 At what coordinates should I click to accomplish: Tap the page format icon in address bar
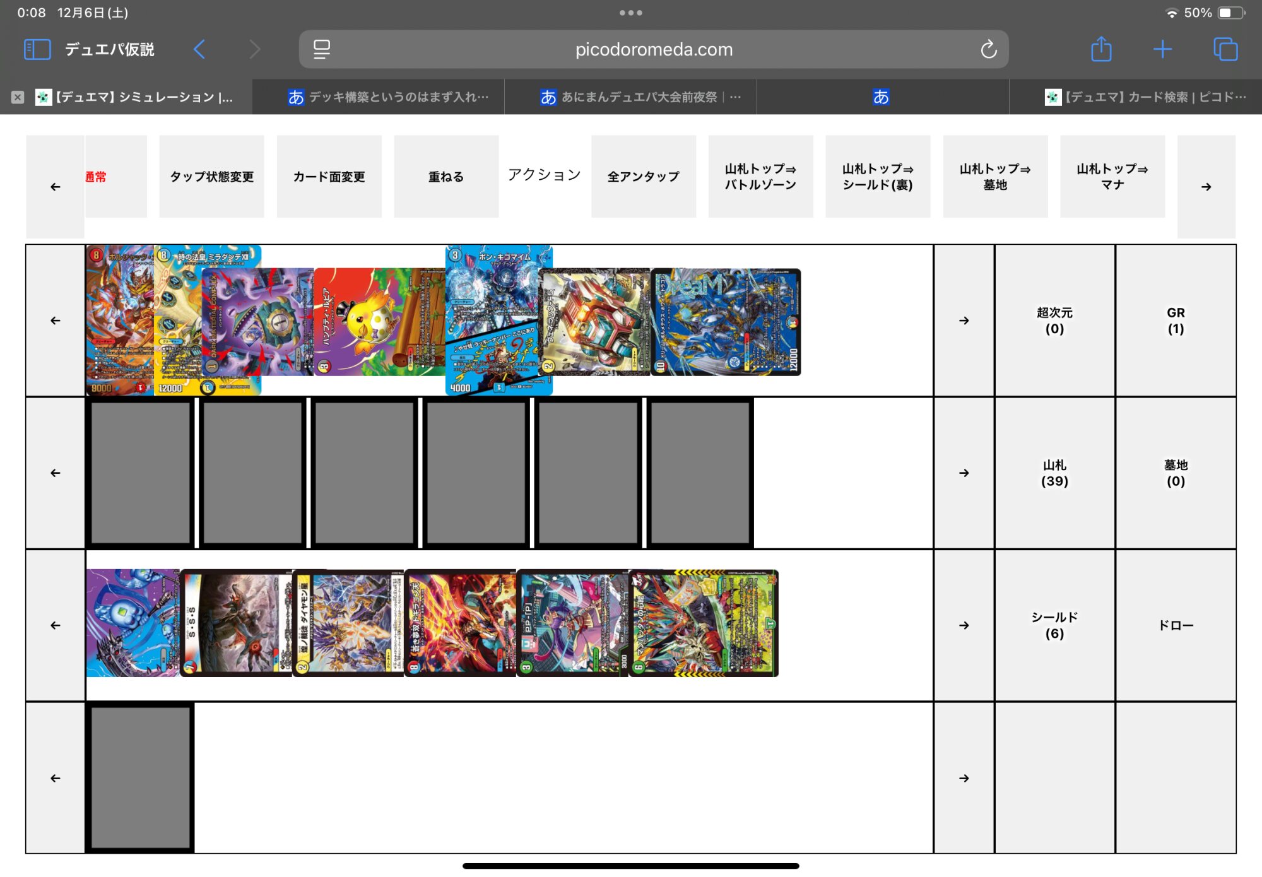[x=322, y=49]
